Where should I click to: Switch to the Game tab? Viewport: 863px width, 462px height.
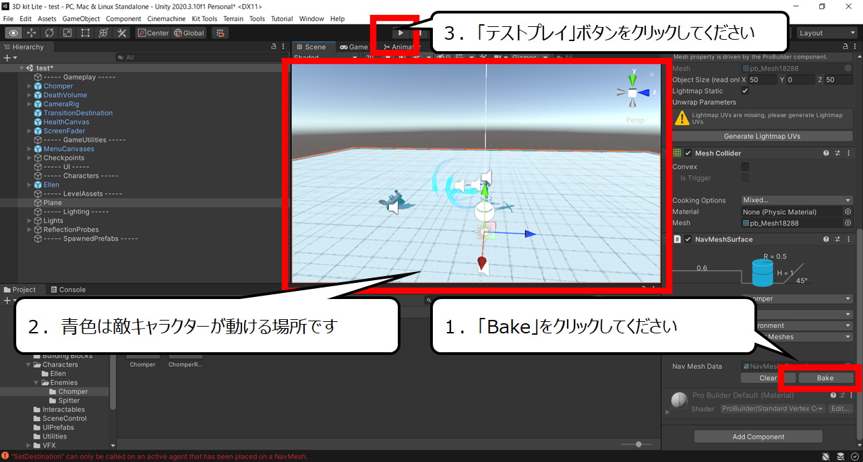(x=354, y=47)
